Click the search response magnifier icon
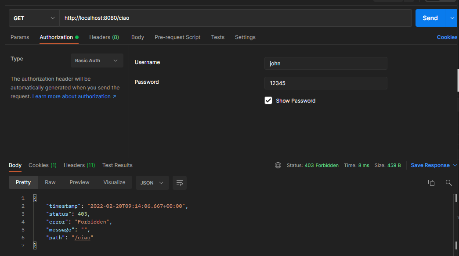459x256 pixels. 448,183
